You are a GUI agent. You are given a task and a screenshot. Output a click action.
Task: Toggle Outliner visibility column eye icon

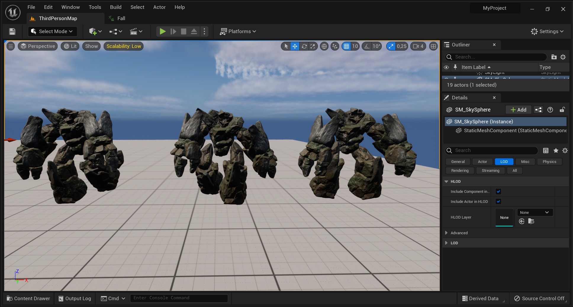coord(446,67)
